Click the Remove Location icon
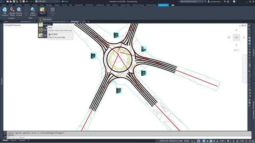 click(x=19, y=10)
